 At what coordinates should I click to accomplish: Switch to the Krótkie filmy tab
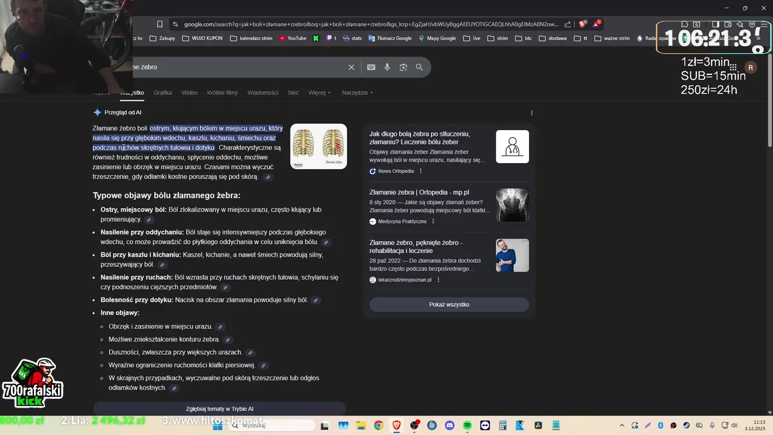click(222, 92)
